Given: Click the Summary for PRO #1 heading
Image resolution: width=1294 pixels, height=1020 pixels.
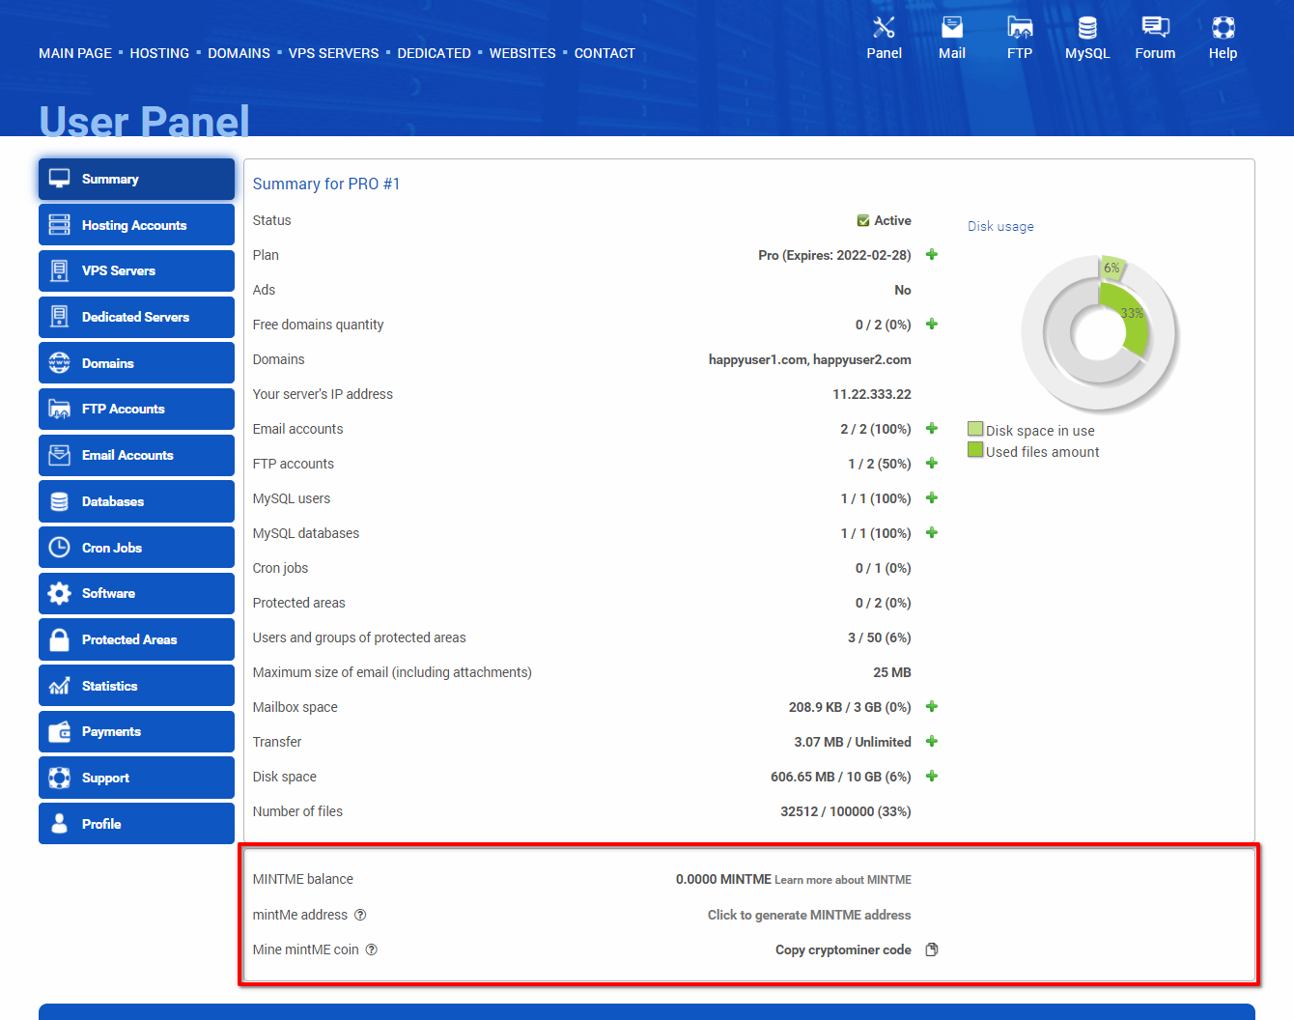Looking at the screenshot, I should tap(326, 184).
